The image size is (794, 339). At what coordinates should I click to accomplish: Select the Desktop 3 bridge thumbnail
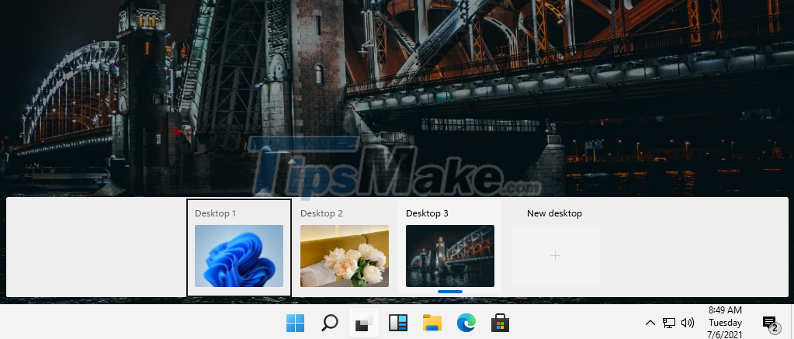[450, 256]
